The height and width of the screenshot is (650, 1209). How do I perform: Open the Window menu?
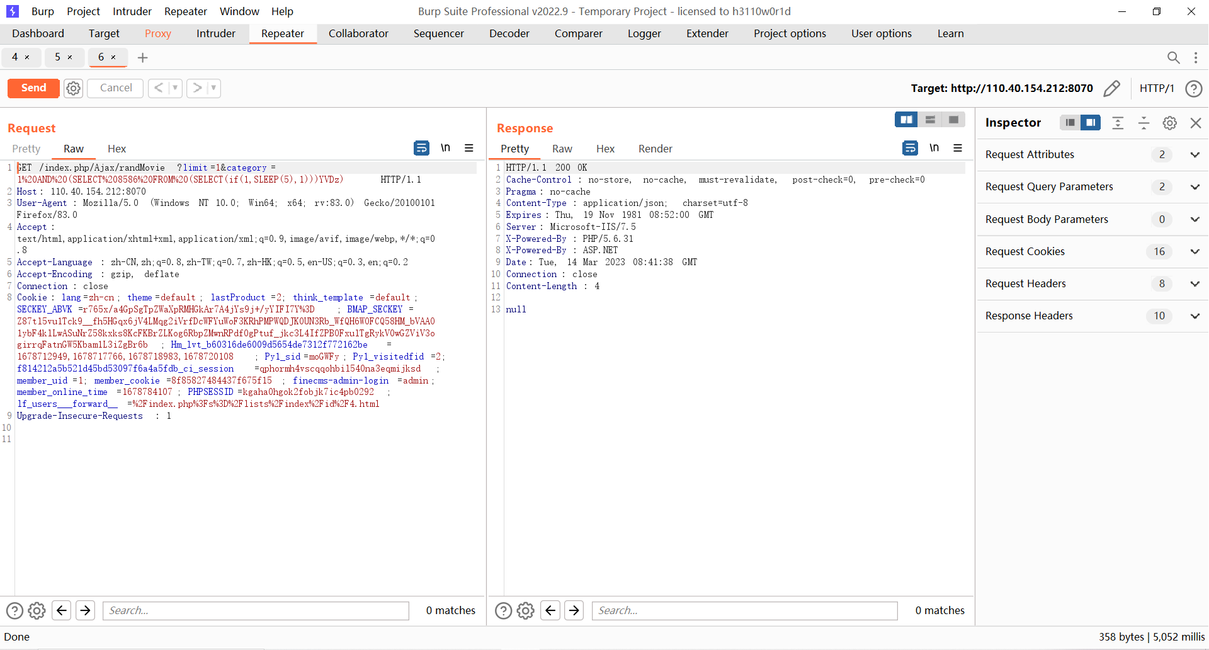[239, 11]
